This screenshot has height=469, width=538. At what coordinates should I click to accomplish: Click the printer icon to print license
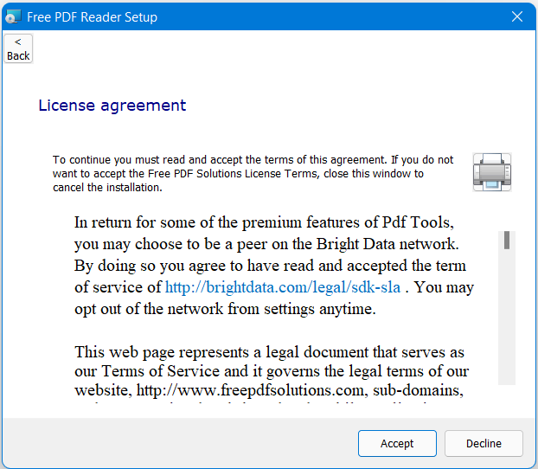pos(491,172)
